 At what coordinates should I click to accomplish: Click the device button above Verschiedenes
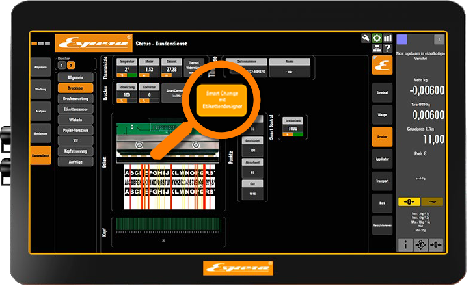(x=383, y=203)
